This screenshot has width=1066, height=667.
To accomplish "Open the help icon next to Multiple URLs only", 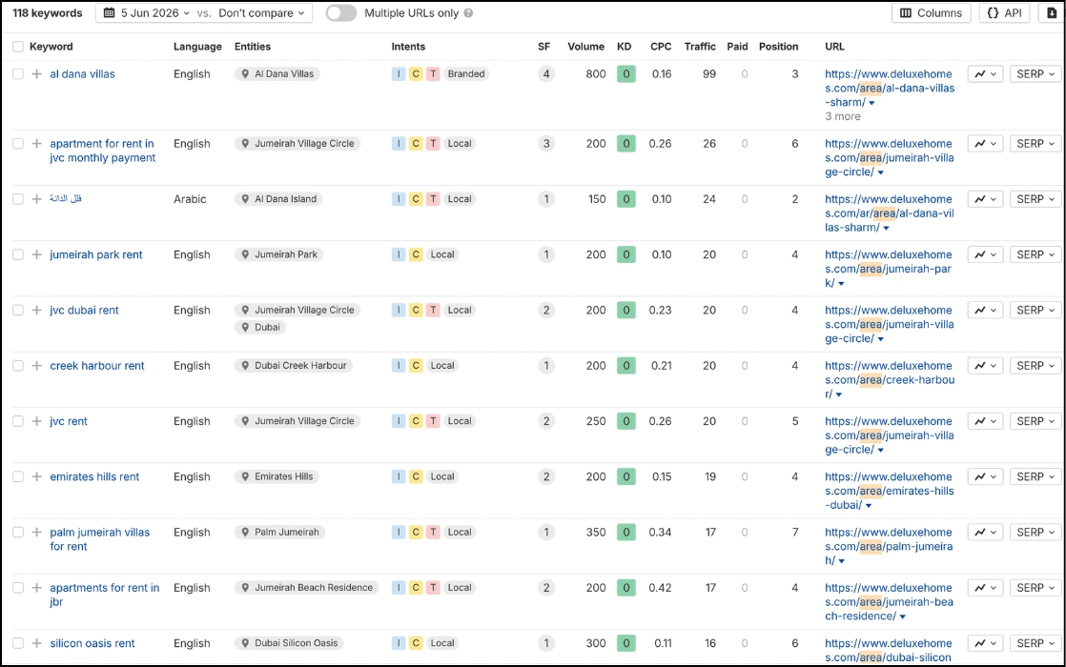I will tap(468, 13).
